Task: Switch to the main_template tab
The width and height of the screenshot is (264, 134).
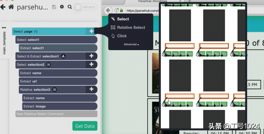Action: 4,43
